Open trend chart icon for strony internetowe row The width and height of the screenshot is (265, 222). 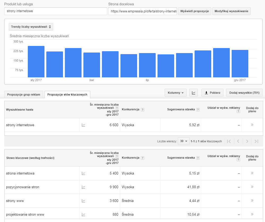click(83, 125)
